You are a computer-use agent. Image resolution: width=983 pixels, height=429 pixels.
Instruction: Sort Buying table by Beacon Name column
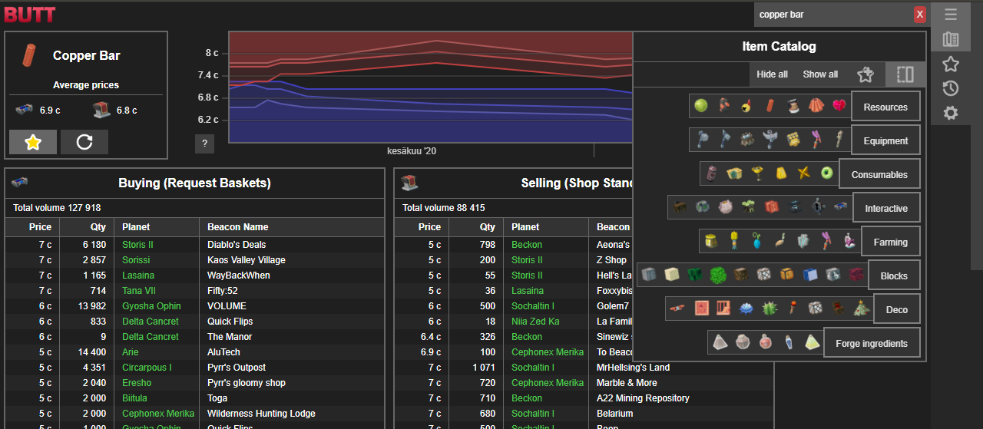click(292, 227)
